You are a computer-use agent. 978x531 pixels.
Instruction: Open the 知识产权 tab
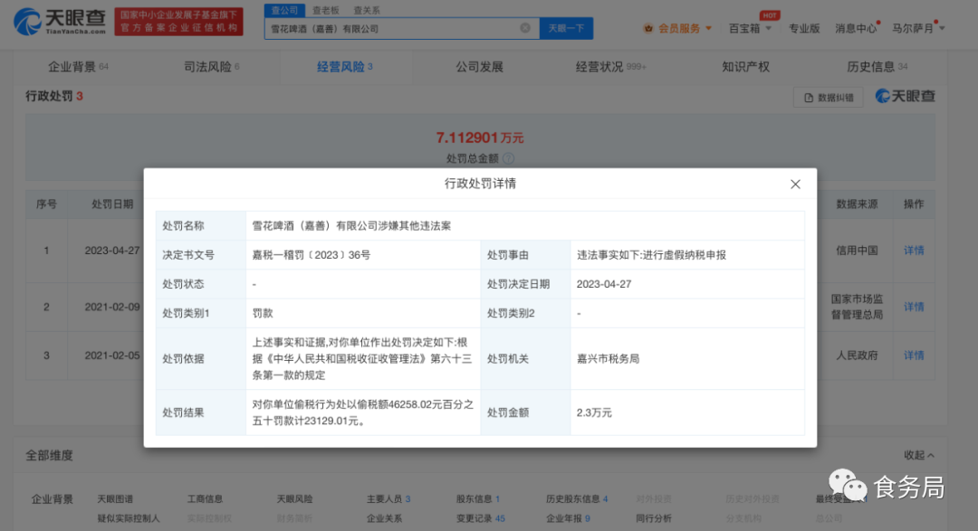745,67
